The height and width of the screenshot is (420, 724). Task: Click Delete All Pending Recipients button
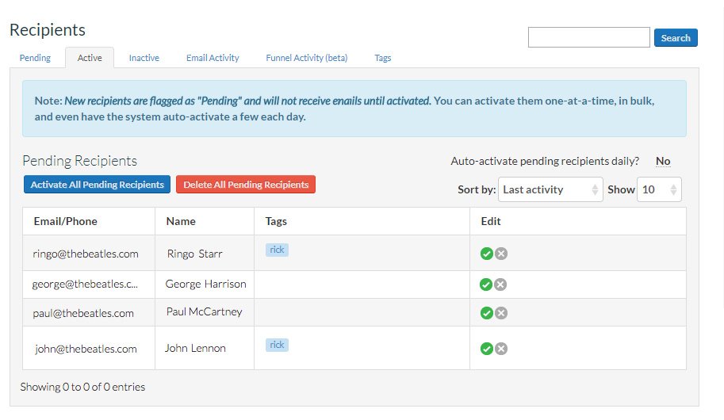click(x=246, y=185)
